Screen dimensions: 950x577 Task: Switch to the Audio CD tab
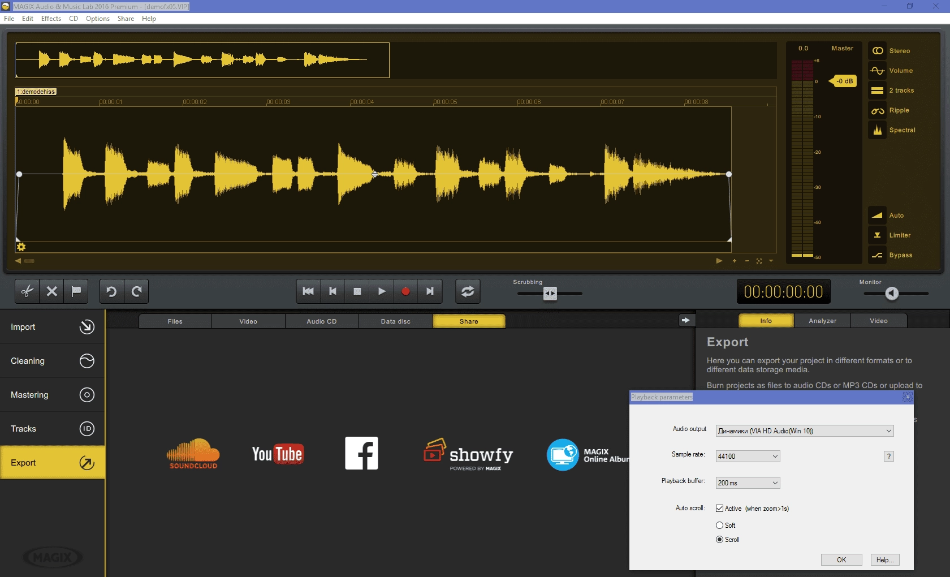point(322,321)
